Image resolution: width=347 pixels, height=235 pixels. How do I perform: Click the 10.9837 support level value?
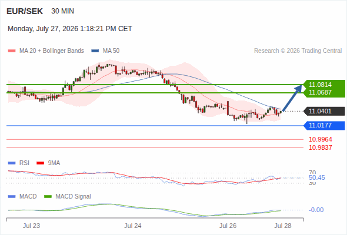(320, 147)
